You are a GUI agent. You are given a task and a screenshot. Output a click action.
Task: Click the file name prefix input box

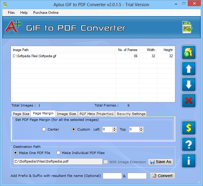112,176
